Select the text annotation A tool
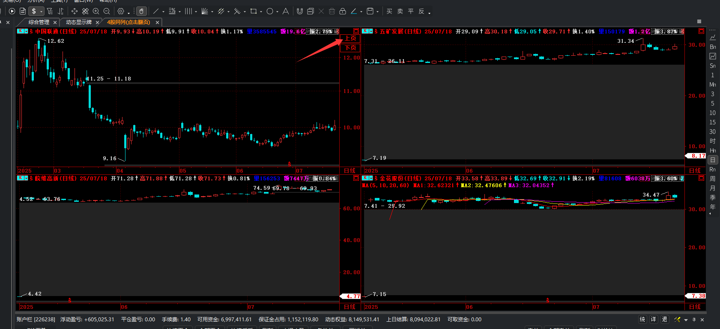The height and width of the screenshot is (329, 720). [285, 12]
